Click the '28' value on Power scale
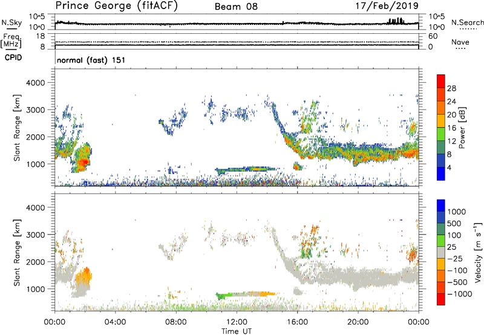 pyautogui.click(x=451, y=88)
